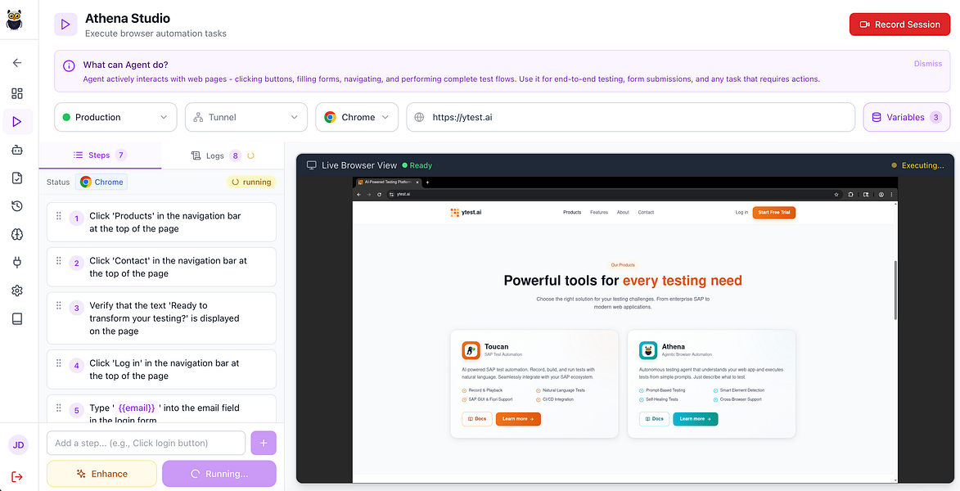Click the drag handle of step 2

coord(59,260)
